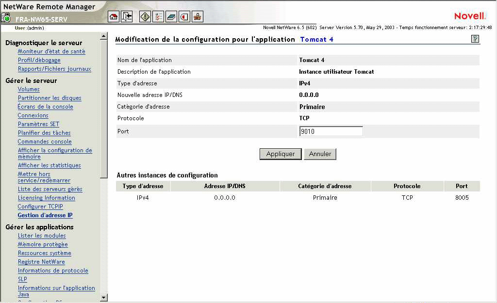Click the Exit door icon
Image resolution: width=497 pixels, height=303 pixels.
(127, 16)
